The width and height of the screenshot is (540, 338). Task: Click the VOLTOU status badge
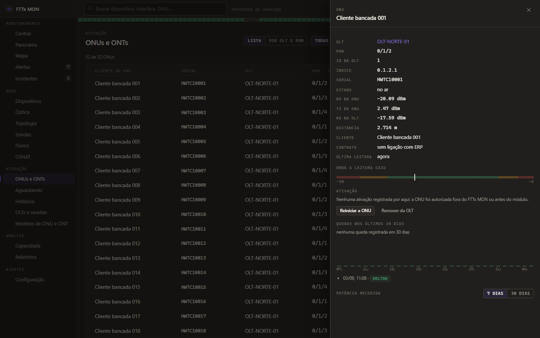380,279
